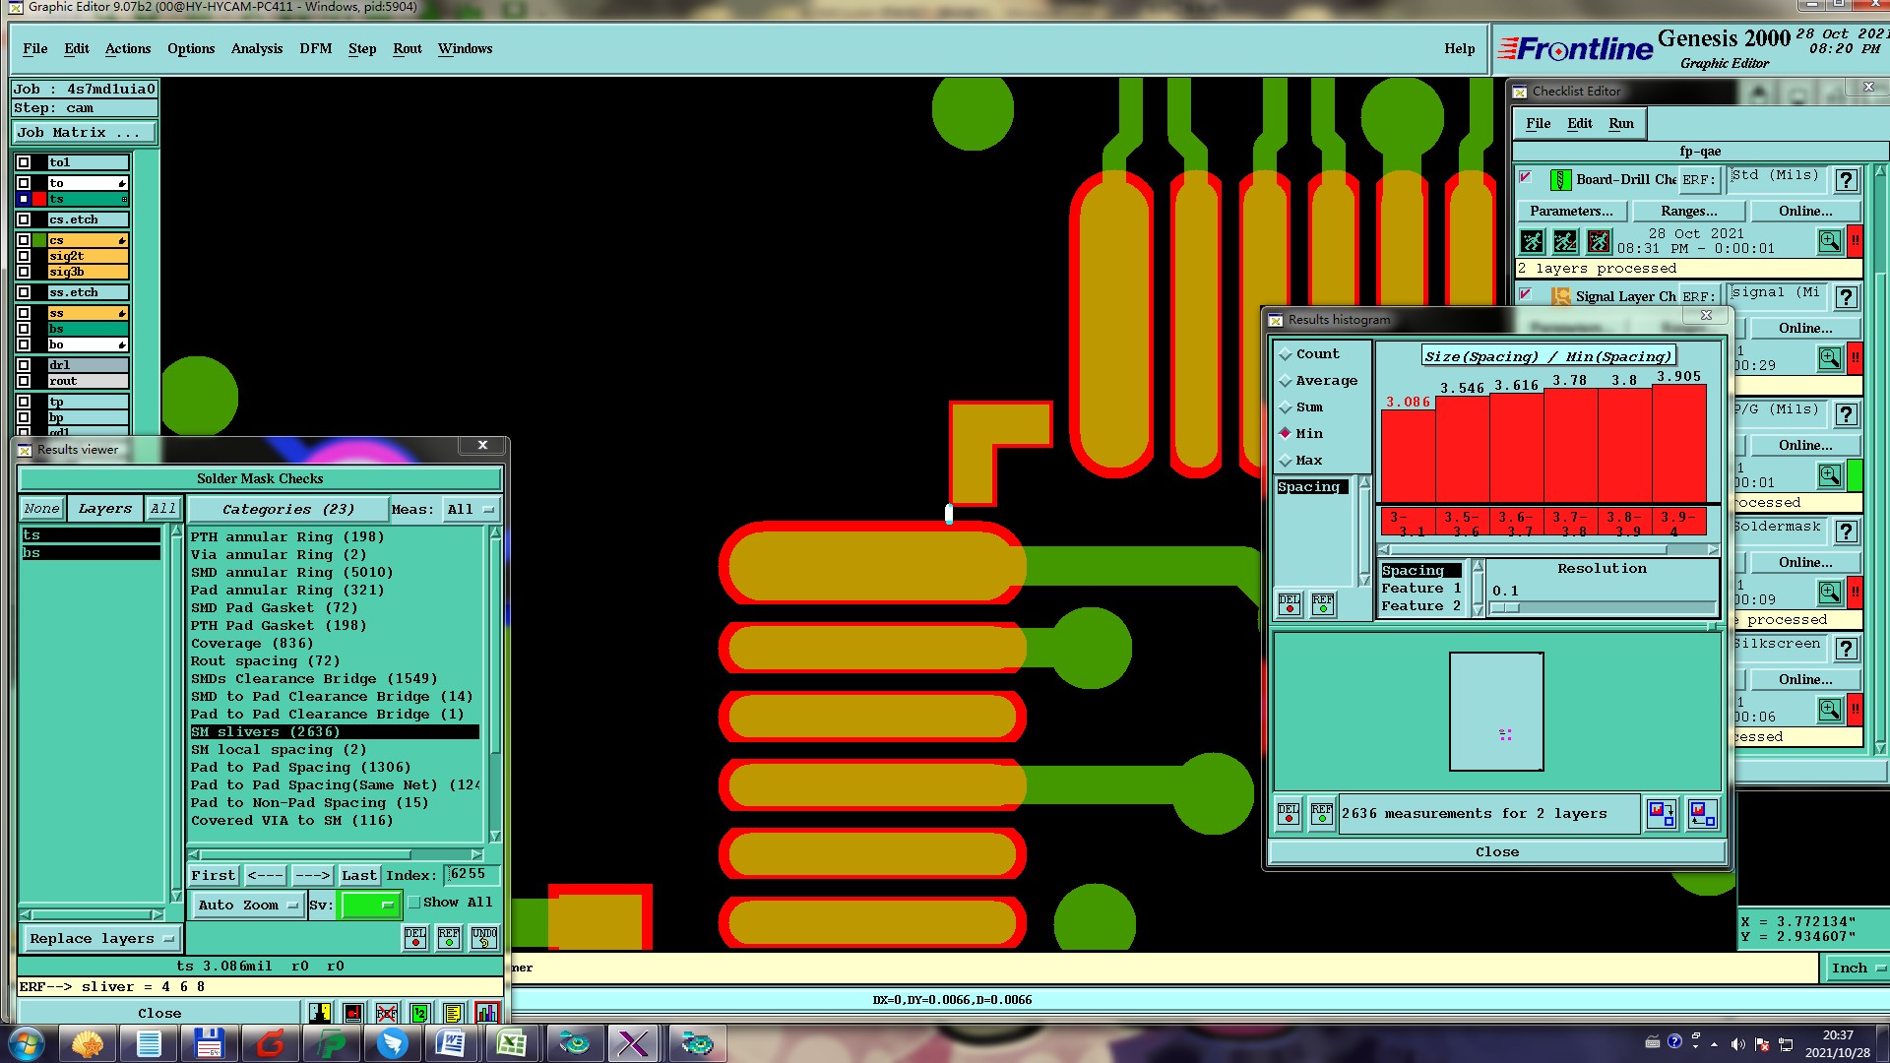Select the Max radio option
Image resolution: width=1890 pixels, height=1063 pixels.
[x=1286, y=461]
